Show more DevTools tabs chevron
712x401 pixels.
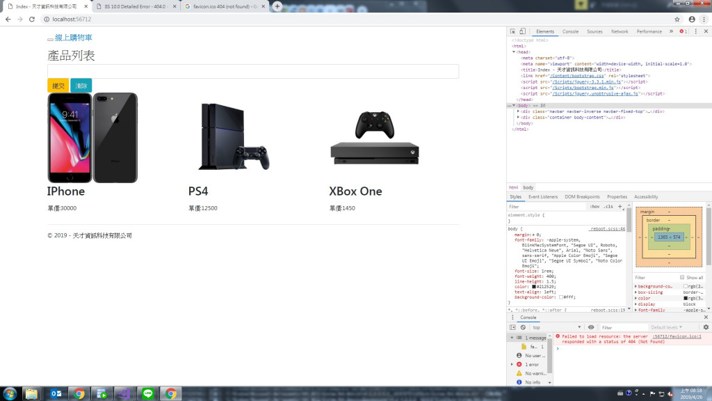click(x=671, y=31)
